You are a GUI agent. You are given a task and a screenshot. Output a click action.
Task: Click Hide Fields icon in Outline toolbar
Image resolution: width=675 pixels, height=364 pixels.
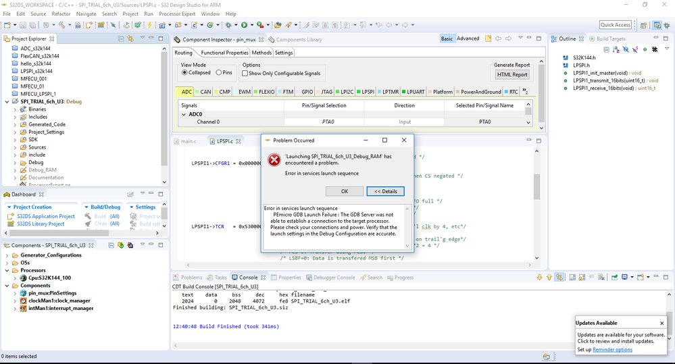click(x=626, y=50)
